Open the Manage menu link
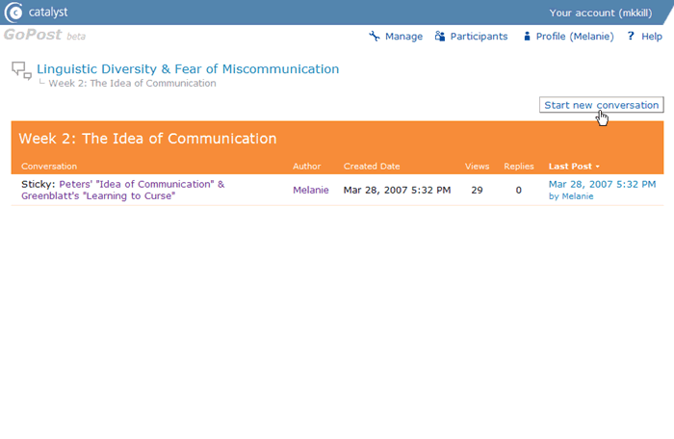The width and height of the screenshot is (674, 439). click(x=403, y=37)
